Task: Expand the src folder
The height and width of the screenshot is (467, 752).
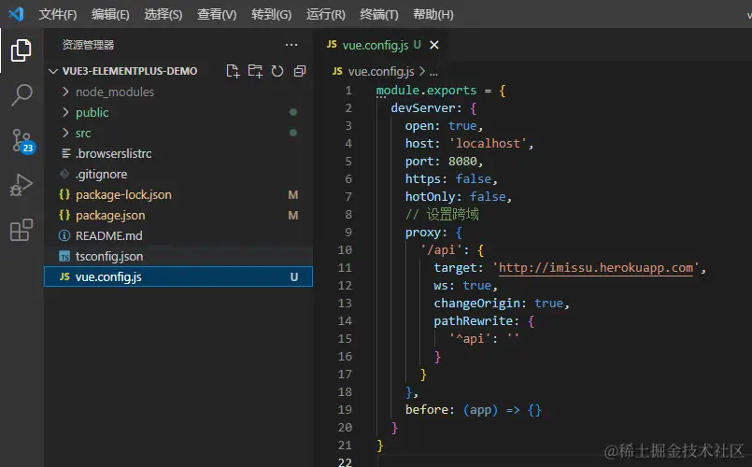Action: point(65,133)
